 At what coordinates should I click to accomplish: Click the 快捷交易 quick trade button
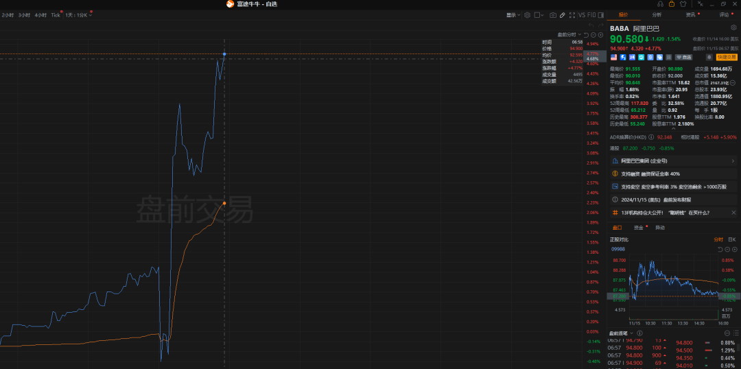pos(727,57)
